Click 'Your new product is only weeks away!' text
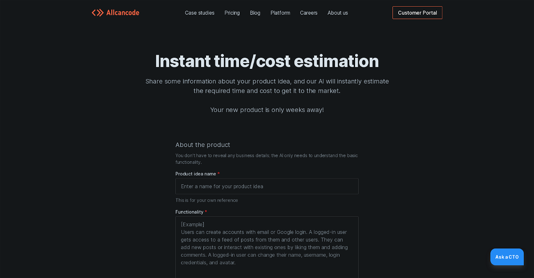 pos(267,110)
